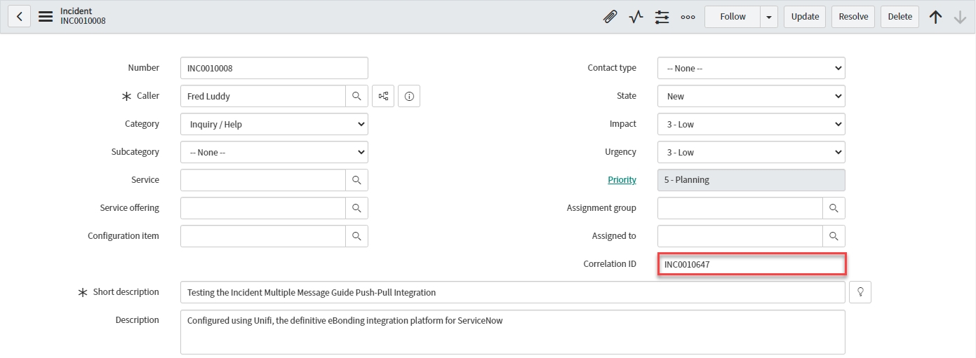Click lightbulb suggestion icon beside Short description
976x358 pixels.
[860, 292]
